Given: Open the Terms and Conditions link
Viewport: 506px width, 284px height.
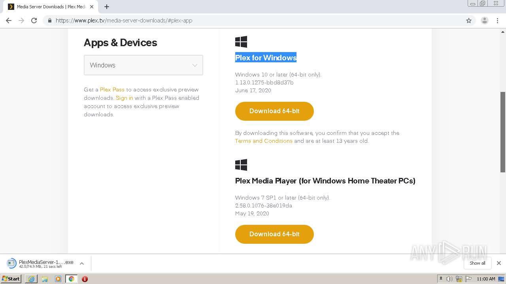Looking at the screenshot, I should click(264, 141).
